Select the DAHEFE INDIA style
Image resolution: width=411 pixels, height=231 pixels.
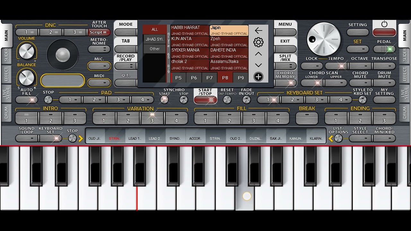[x=229, y=53]
